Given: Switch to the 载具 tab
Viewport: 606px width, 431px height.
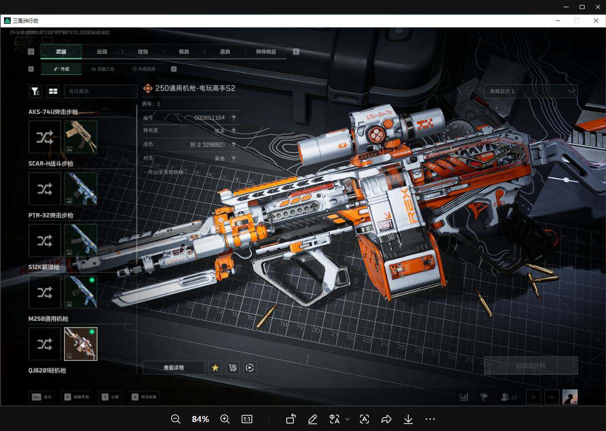Looking at the screenshot, I should [184, 51].
